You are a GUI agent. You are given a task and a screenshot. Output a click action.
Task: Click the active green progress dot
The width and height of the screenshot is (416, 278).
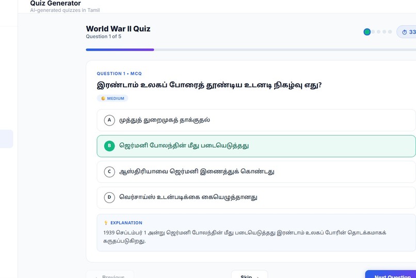[367, 32]
